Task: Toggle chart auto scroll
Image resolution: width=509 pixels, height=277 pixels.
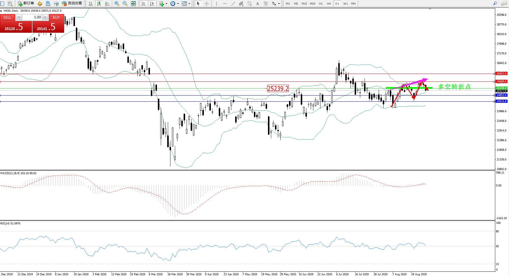Action: 144,4
